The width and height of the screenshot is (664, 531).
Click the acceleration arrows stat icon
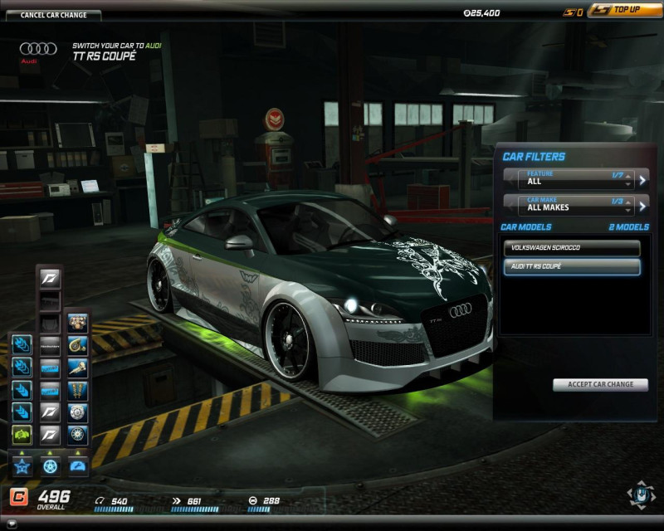click(177, 501)
